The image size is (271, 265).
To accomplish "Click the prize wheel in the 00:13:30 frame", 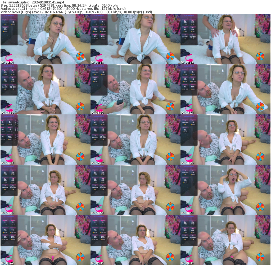I will coord(260,257).
